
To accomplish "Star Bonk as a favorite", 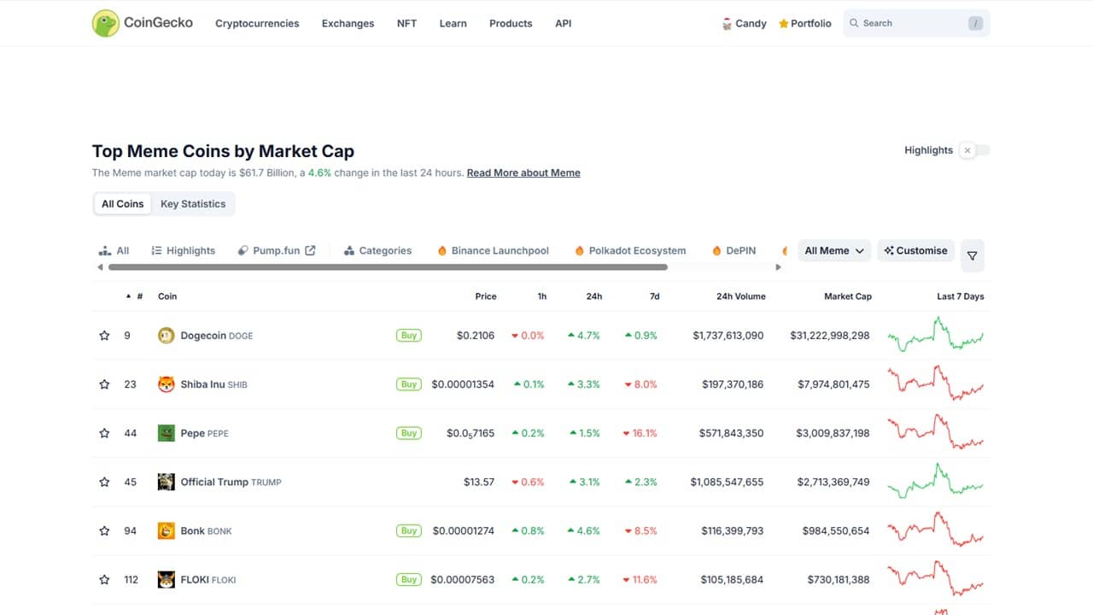I will [x=104, y=530].
